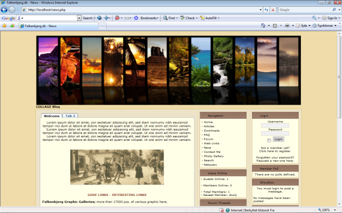Viewport: 342px width, 213px height.
Task: Select the Welcome tab
Action: coord(51,116)
